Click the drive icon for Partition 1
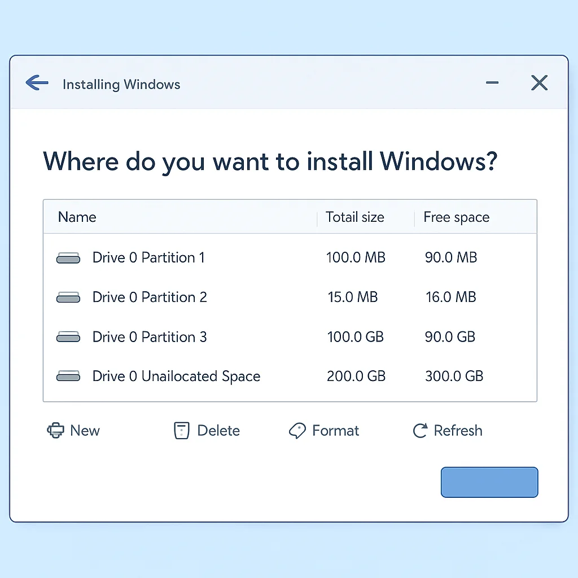This screenshot has width=578, height=578. click(68, 257)
